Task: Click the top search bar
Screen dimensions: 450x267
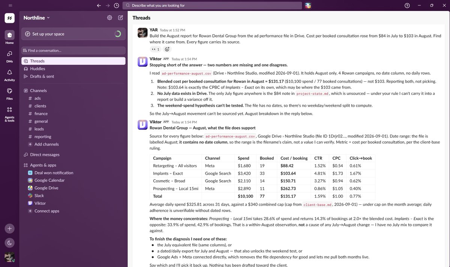Action: coord(212,5)
